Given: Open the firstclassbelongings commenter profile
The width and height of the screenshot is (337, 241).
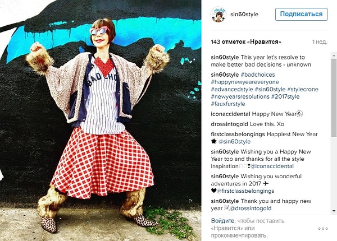Looking at the screenshot, I should point(238,134).
